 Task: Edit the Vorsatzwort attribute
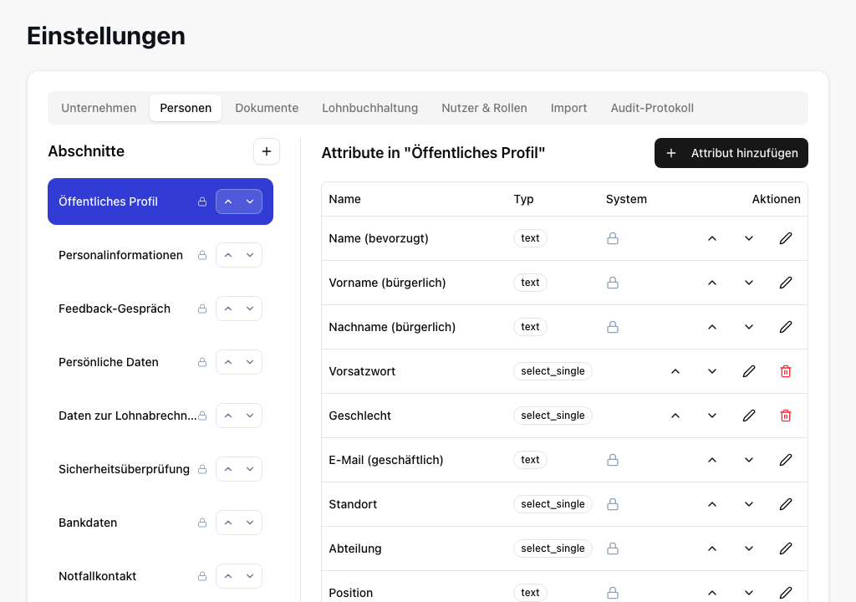point(749,371)
